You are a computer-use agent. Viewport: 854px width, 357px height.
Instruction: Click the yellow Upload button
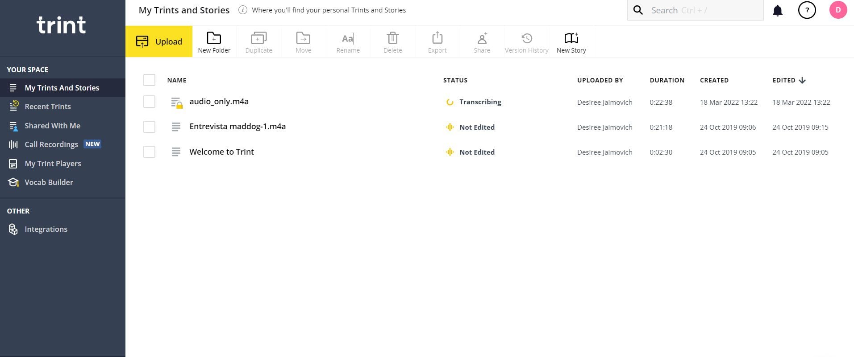[159, 41]
